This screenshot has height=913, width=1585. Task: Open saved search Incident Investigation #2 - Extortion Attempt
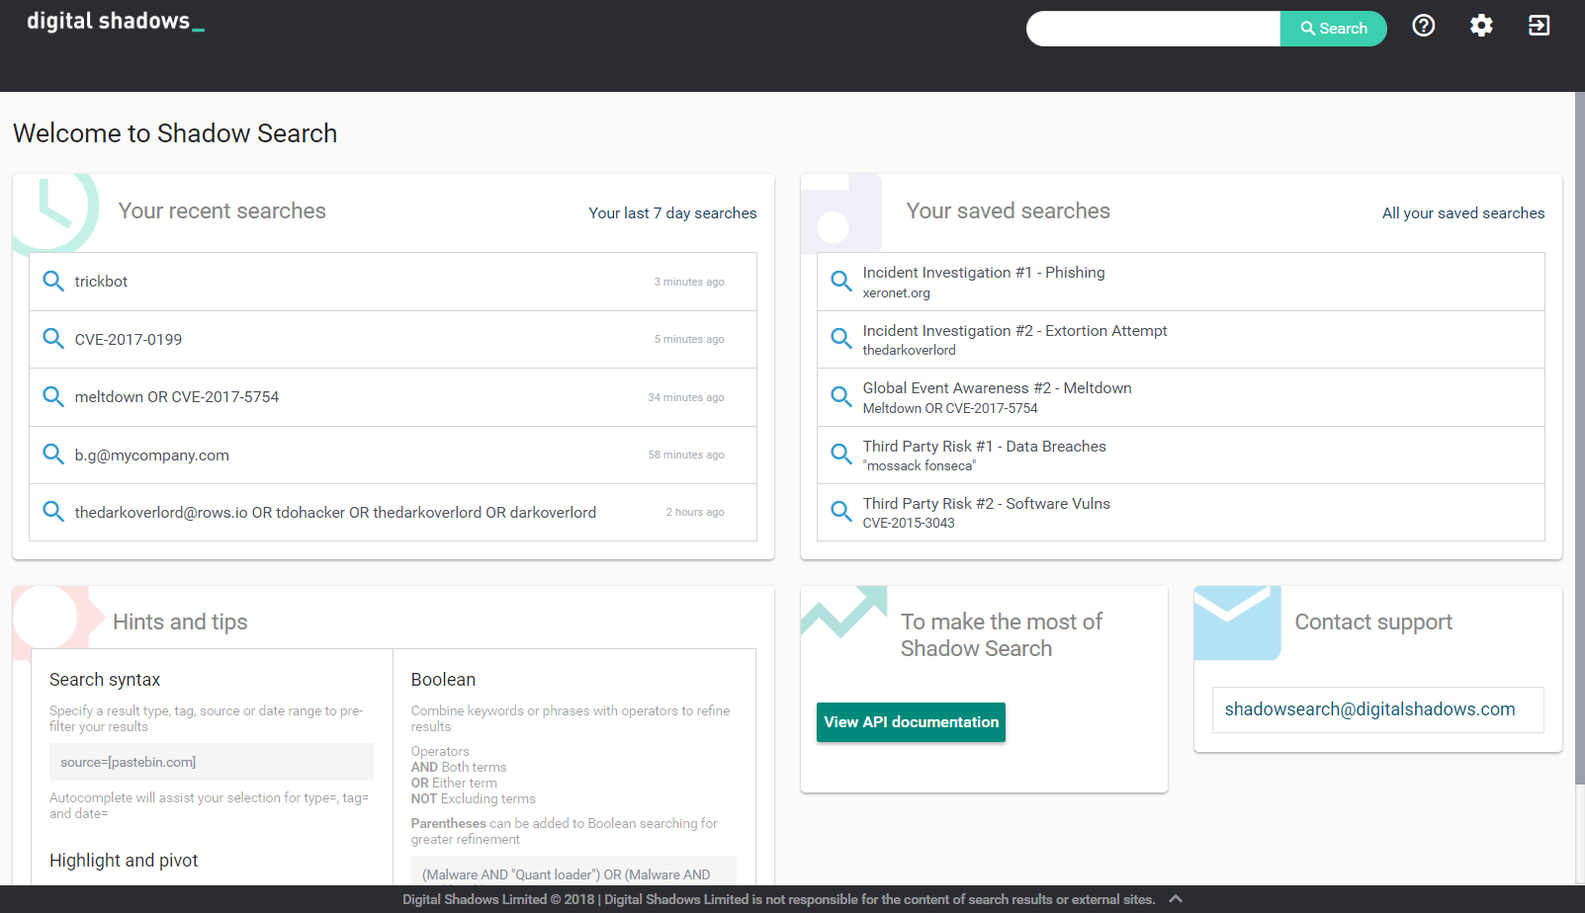(1181, 339)
